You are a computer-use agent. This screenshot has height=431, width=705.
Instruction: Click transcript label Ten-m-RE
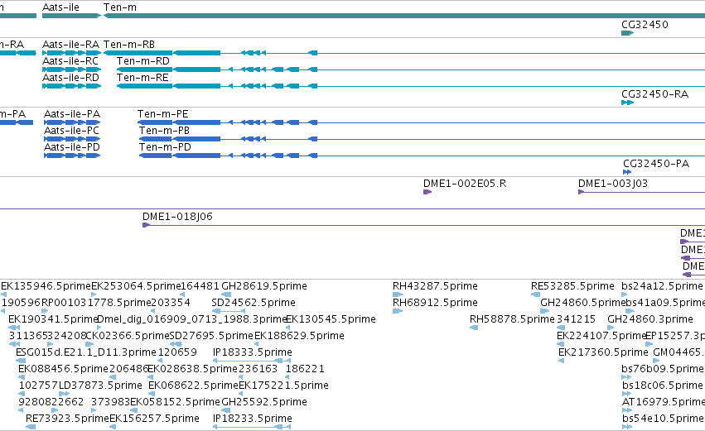click(142, 78)
